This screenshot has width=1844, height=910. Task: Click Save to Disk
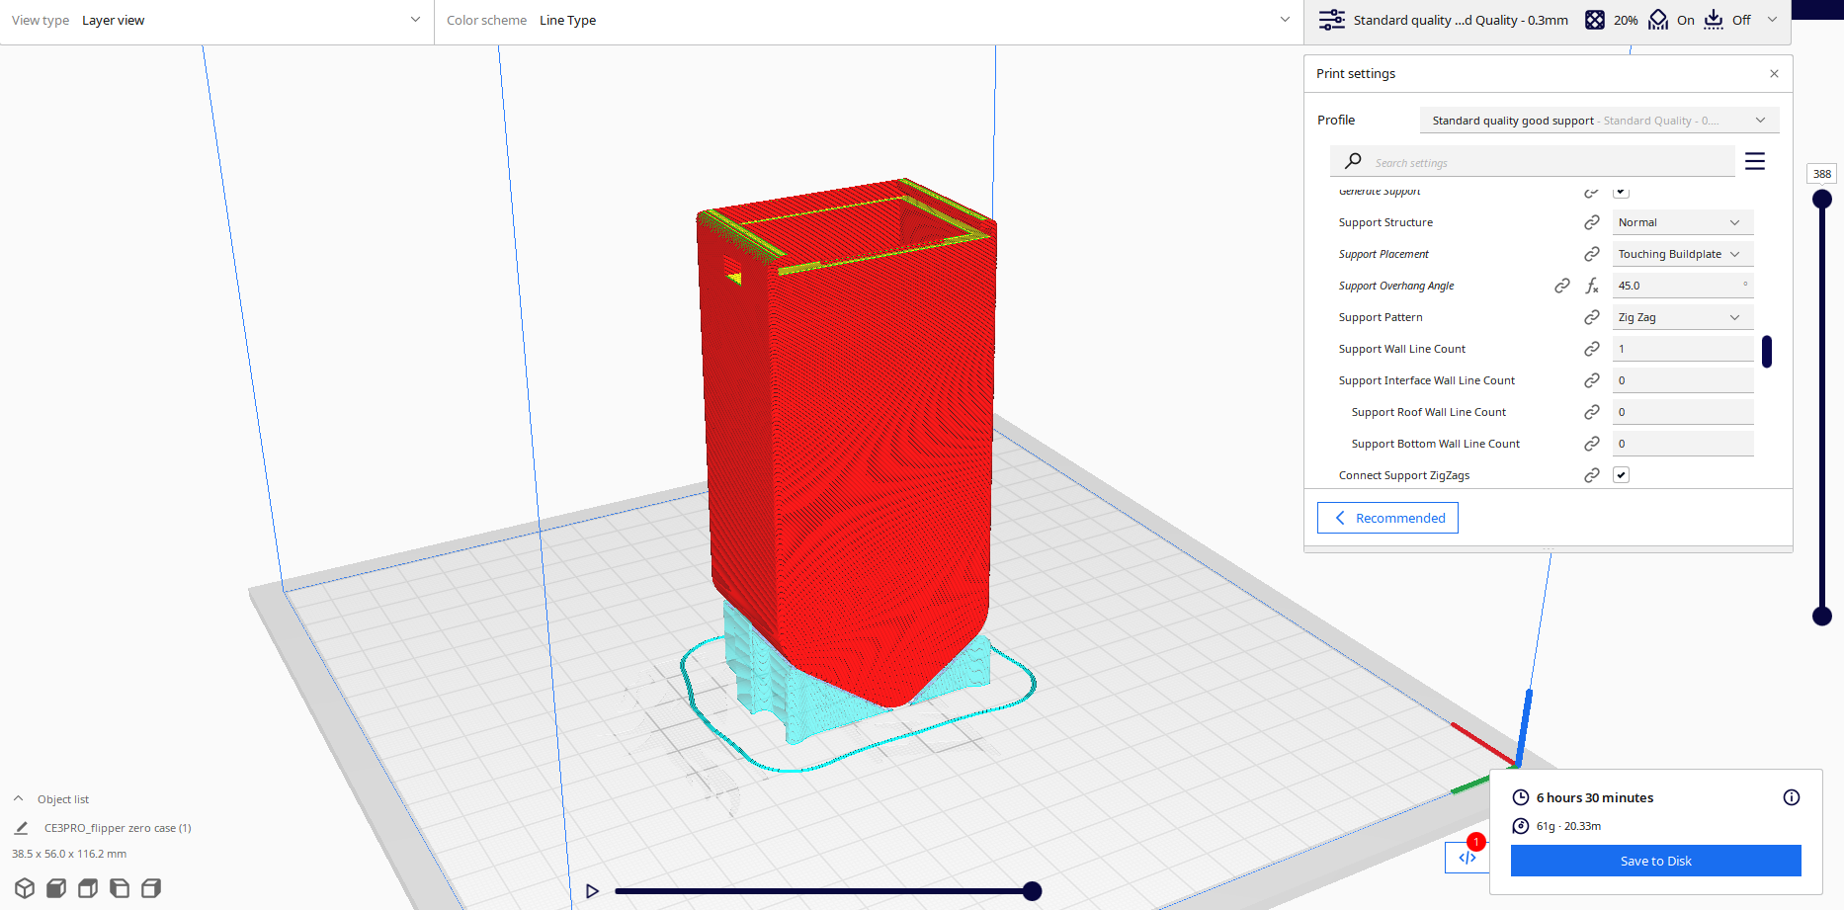[x=1654, y=860]
